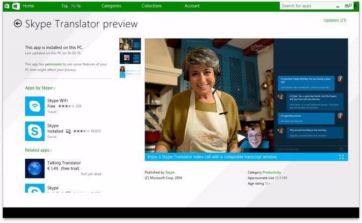
Task: Click the Social category label under Skype
Action: (x=52, y=137)
